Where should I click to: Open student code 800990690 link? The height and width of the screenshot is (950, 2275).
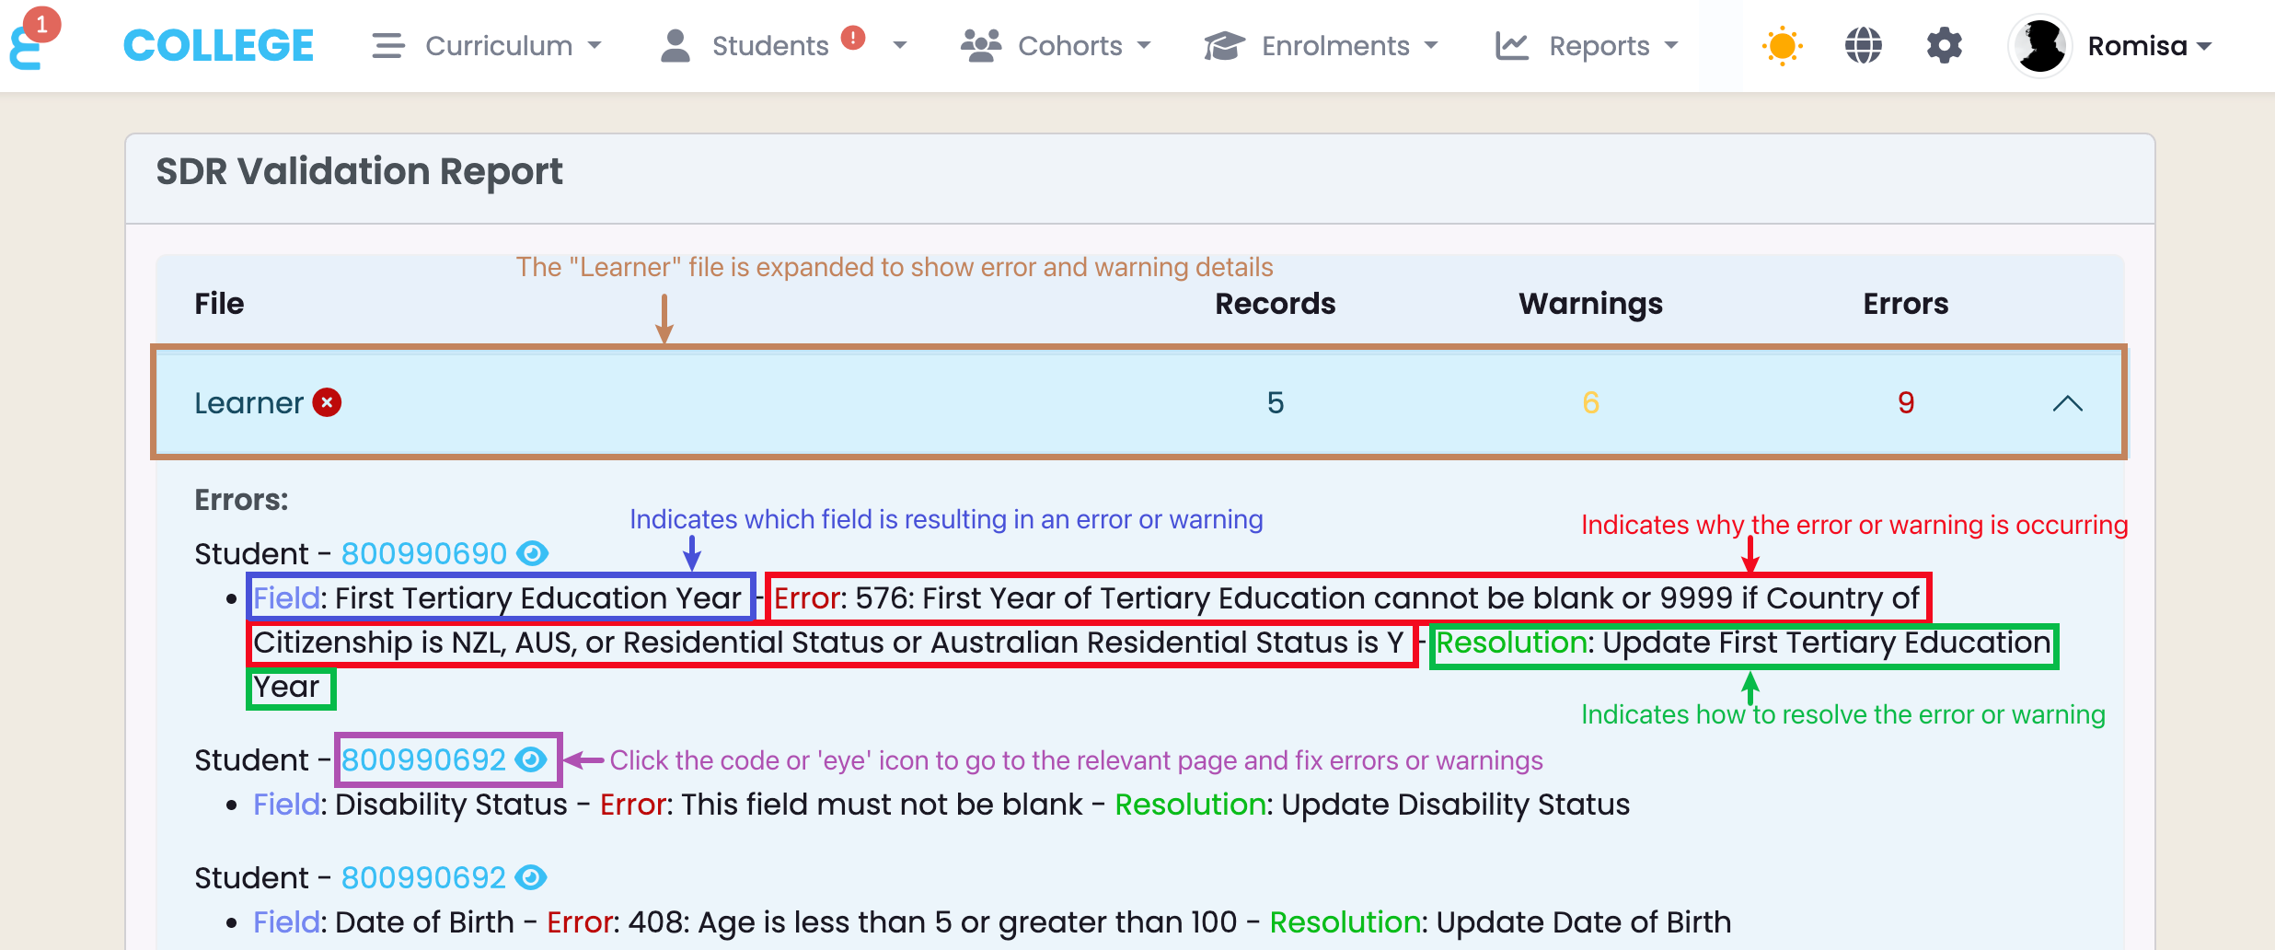[x=423, y=553]
